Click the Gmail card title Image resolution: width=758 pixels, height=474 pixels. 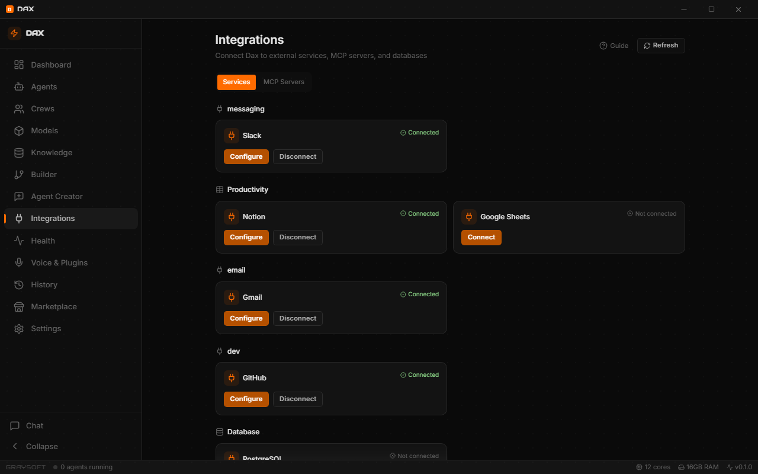pos(252,297)
